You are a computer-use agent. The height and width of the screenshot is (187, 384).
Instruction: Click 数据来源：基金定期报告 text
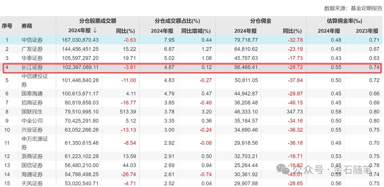tap(353, 8)
